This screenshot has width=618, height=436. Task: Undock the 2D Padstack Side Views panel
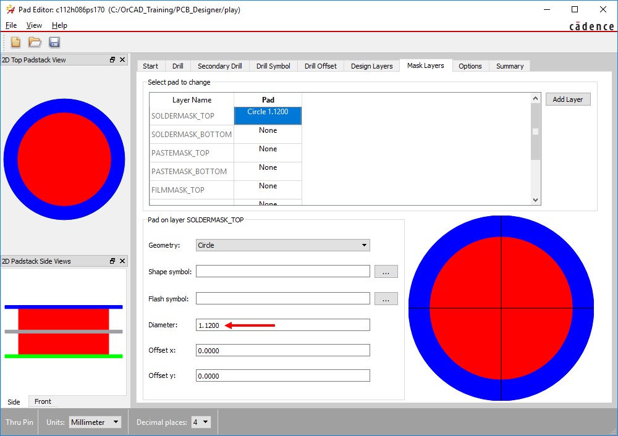click(x=112, y=261)
